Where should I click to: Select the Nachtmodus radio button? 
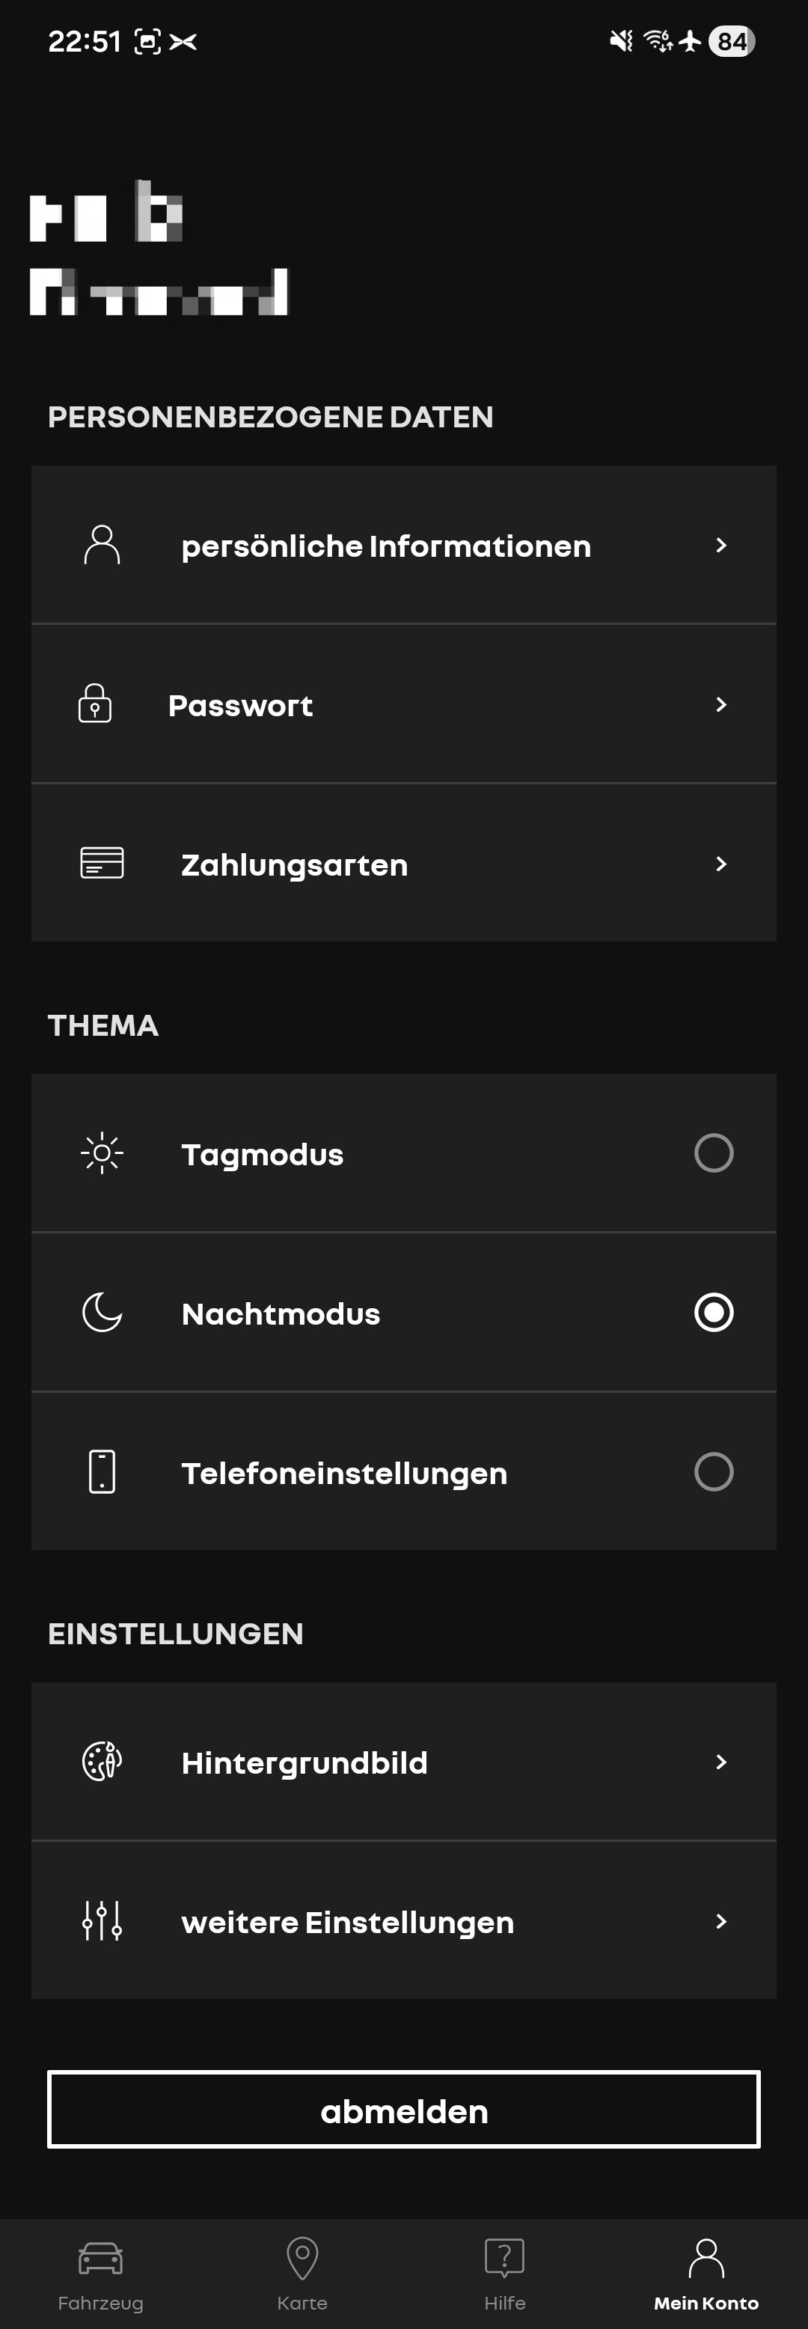coord(713,1313)
